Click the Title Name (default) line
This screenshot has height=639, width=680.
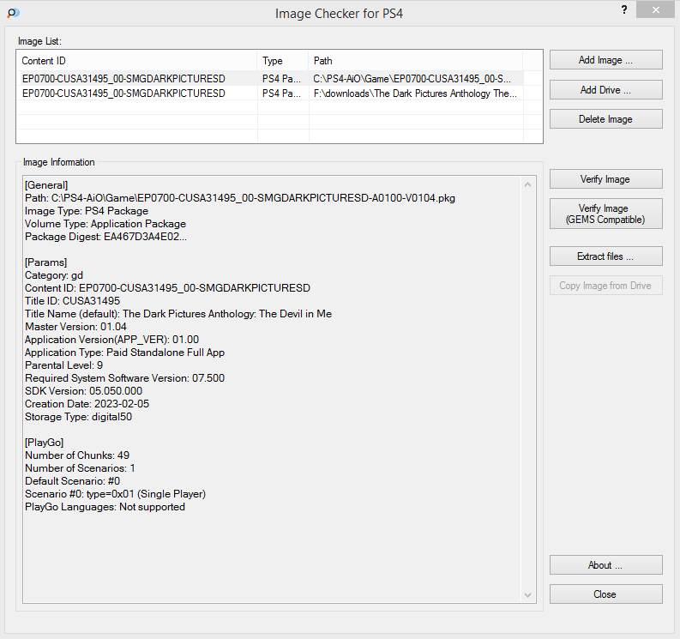(x=178, y=314)
